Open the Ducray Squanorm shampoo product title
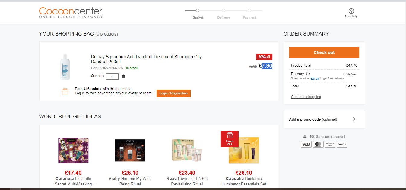This screenshot has height=190, width=406. 146,59
